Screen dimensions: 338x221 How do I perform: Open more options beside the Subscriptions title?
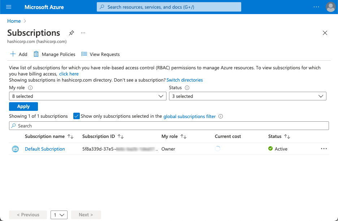83,33
